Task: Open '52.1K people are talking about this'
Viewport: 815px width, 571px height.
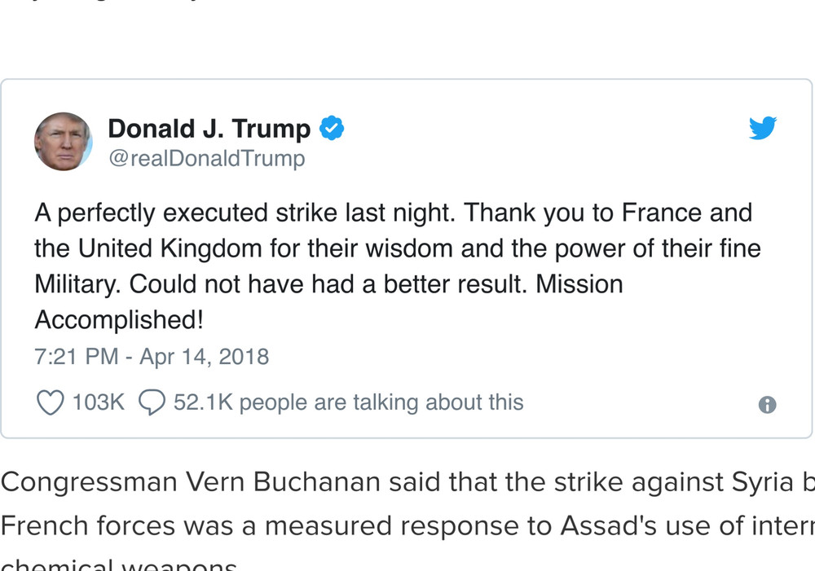Action: pyautogui.click(x=348, y=402)
